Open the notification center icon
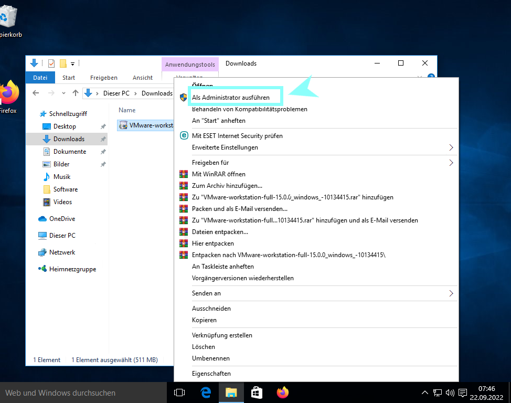This screenshot has height=403, width=511. 463,393
